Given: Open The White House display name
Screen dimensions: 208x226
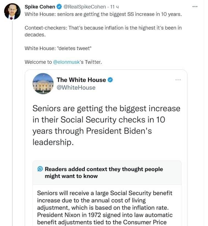Looking at the screenshot, I should pyautogui.click(x=81, y=80).
